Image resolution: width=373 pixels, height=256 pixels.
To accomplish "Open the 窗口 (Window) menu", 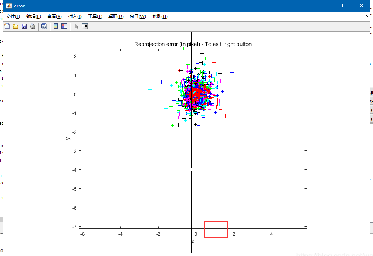I will point(137,16).
